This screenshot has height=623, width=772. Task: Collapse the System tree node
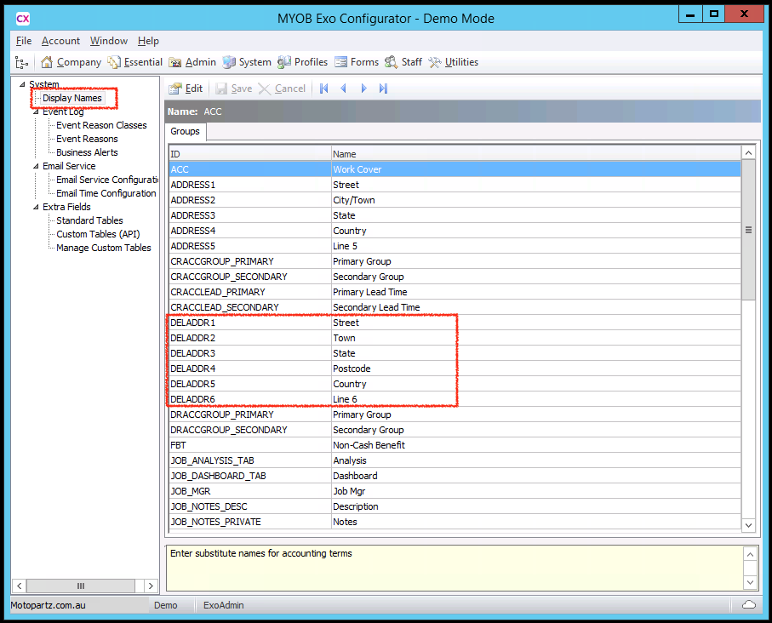22,85
